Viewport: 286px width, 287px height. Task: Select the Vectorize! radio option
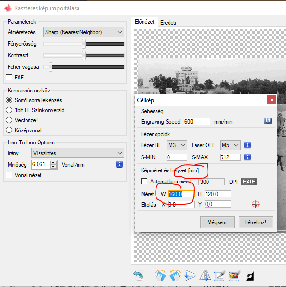coord(9,120)
